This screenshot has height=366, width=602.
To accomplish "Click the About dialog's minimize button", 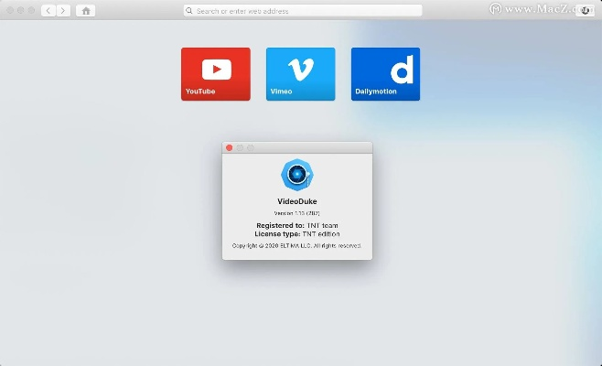I will [240, 147].
